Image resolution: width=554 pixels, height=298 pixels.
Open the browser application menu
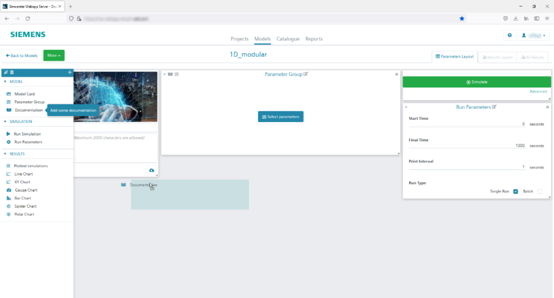click(547, 19)
